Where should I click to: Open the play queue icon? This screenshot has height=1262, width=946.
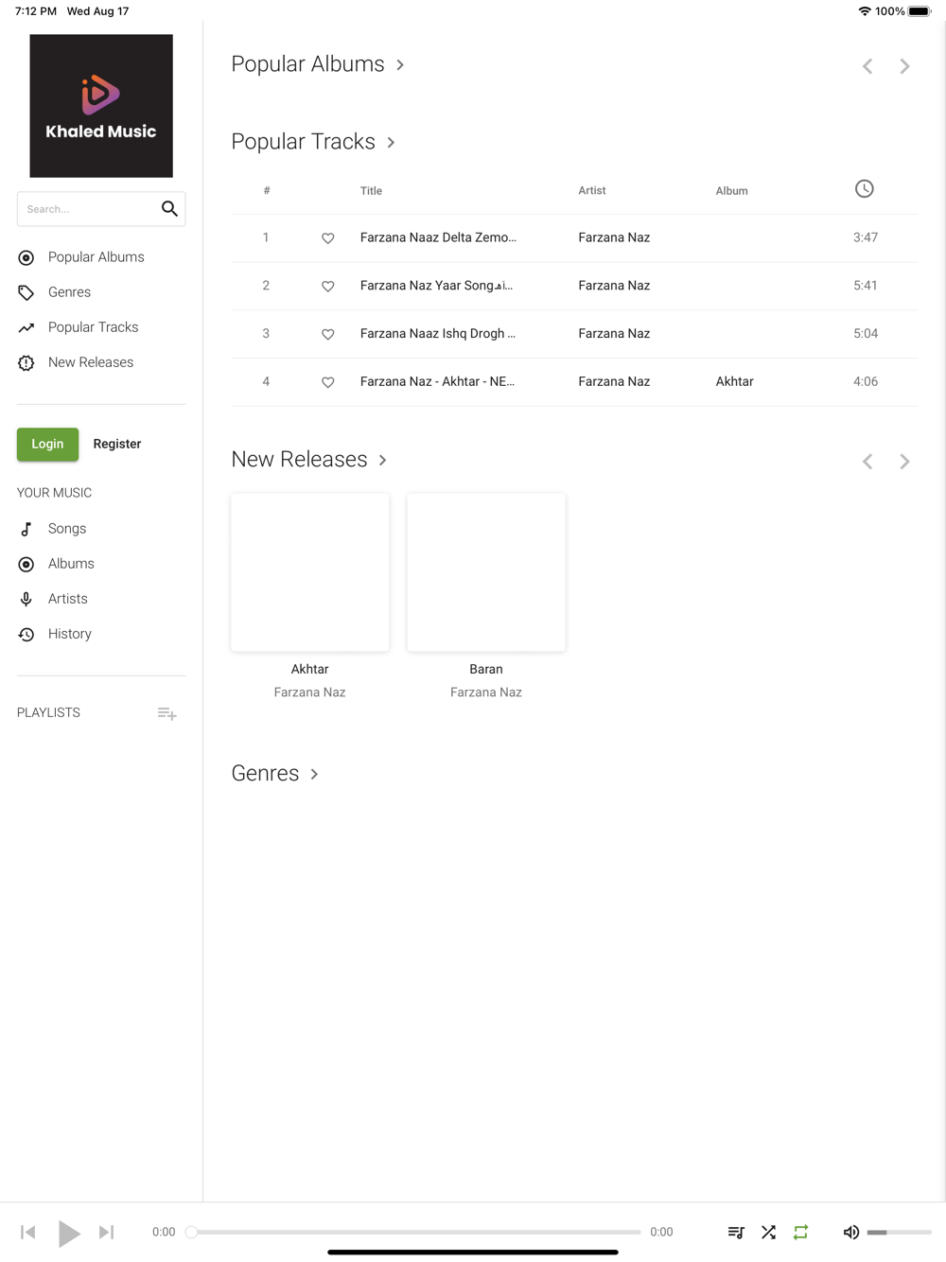(x=736, y=1232)
